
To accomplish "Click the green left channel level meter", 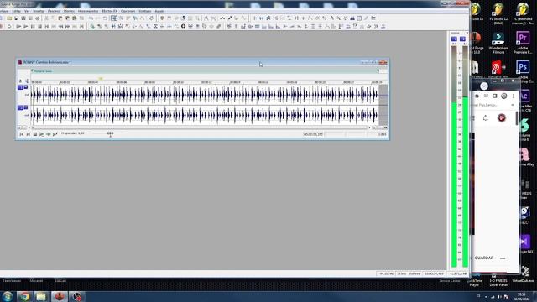I will 454,185.
